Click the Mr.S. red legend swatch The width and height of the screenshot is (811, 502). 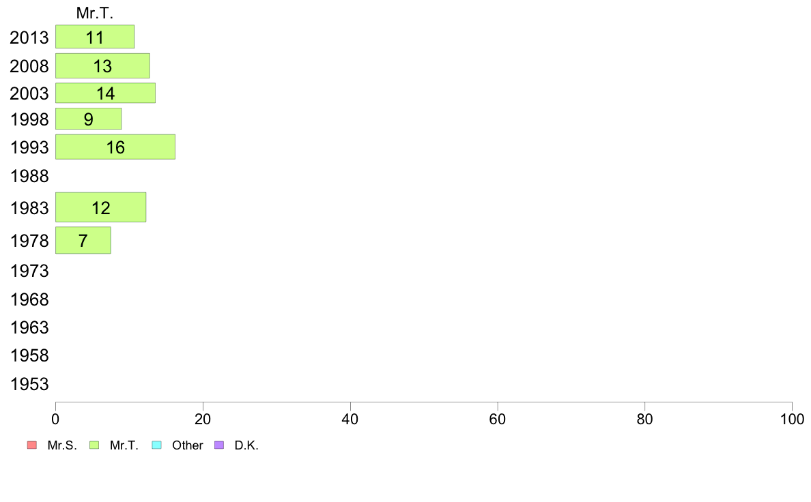click(x=32, y=445)
